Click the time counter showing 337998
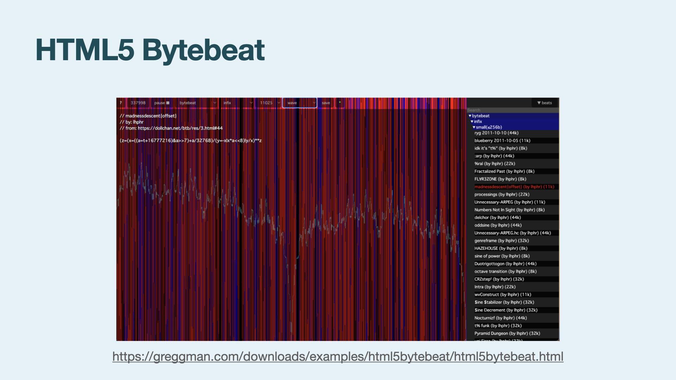This screenshot has height=380, width=676. click(x=138, y=103)
